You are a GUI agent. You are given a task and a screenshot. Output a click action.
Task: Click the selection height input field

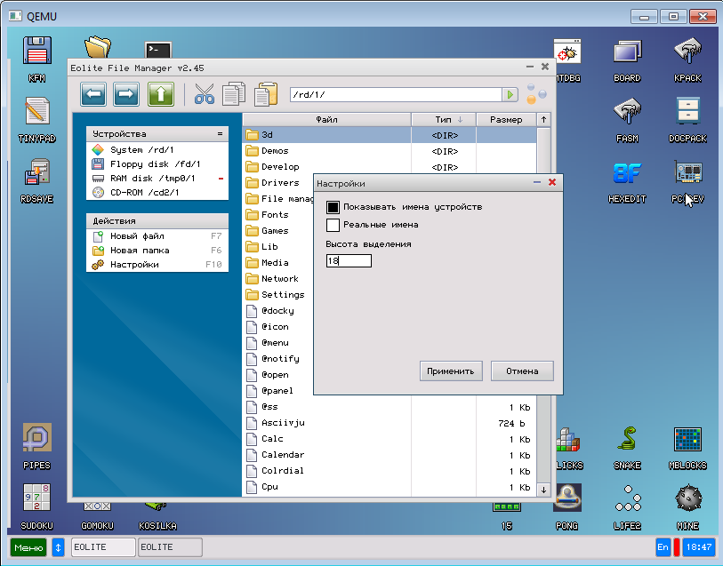point(349,261)
